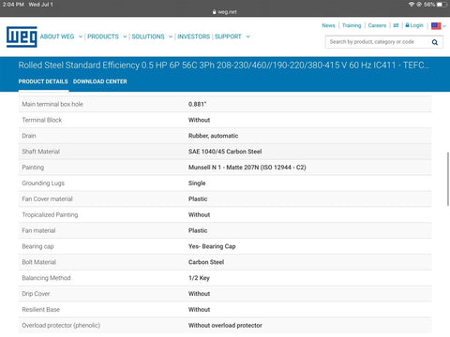Switch to the Download Center tab
This screenshot has width=450, height=337.
click(x=100, y=81)
